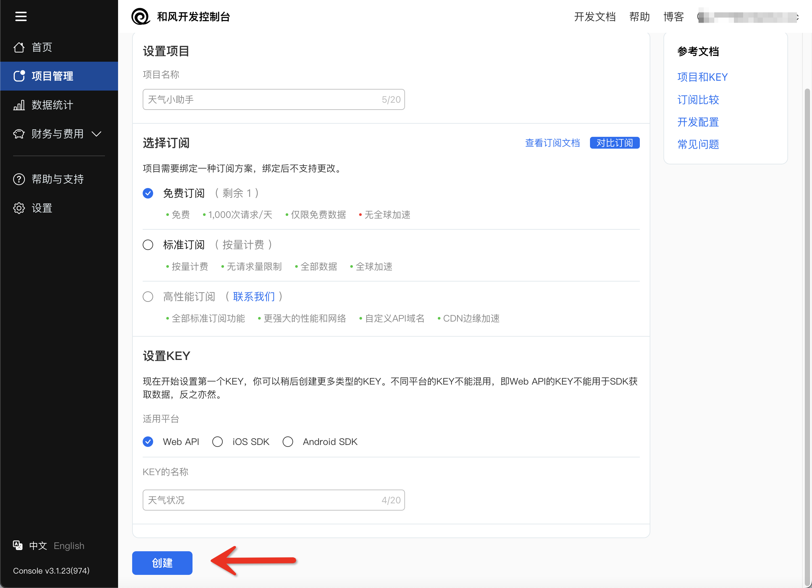Click the home icon beside 首页
Image resolution: width=812 pixels, height=588 pixels.
19,47
